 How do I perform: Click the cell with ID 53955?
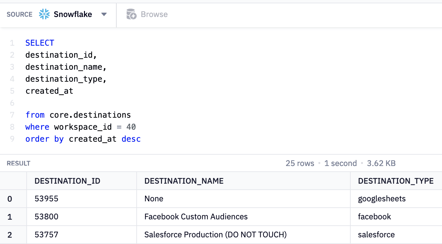[x=46, y=199]
